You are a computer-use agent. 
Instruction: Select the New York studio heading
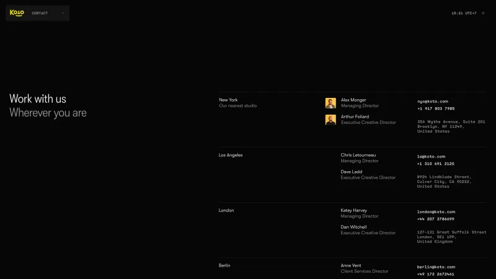click(228, 100)
